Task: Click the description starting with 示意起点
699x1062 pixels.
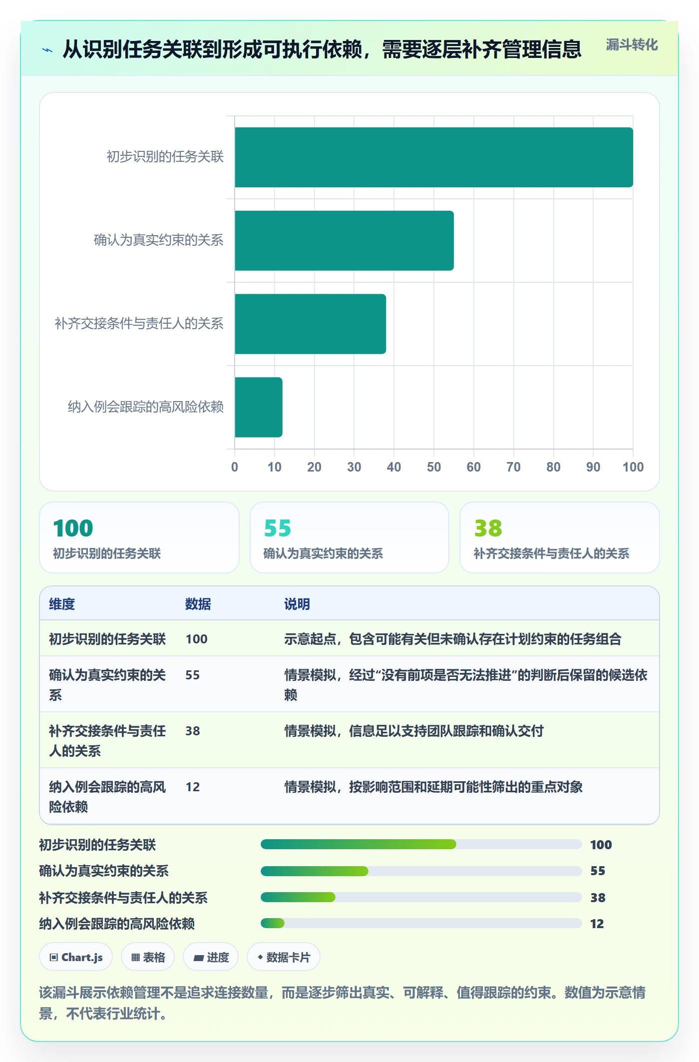Action: tap(453, 639)
